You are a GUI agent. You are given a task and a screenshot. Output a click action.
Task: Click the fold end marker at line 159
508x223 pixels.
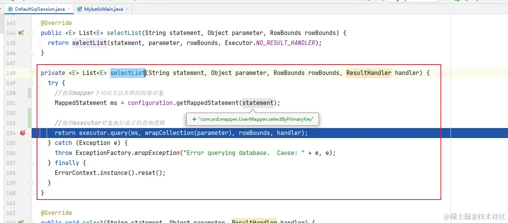pos(31,183)
